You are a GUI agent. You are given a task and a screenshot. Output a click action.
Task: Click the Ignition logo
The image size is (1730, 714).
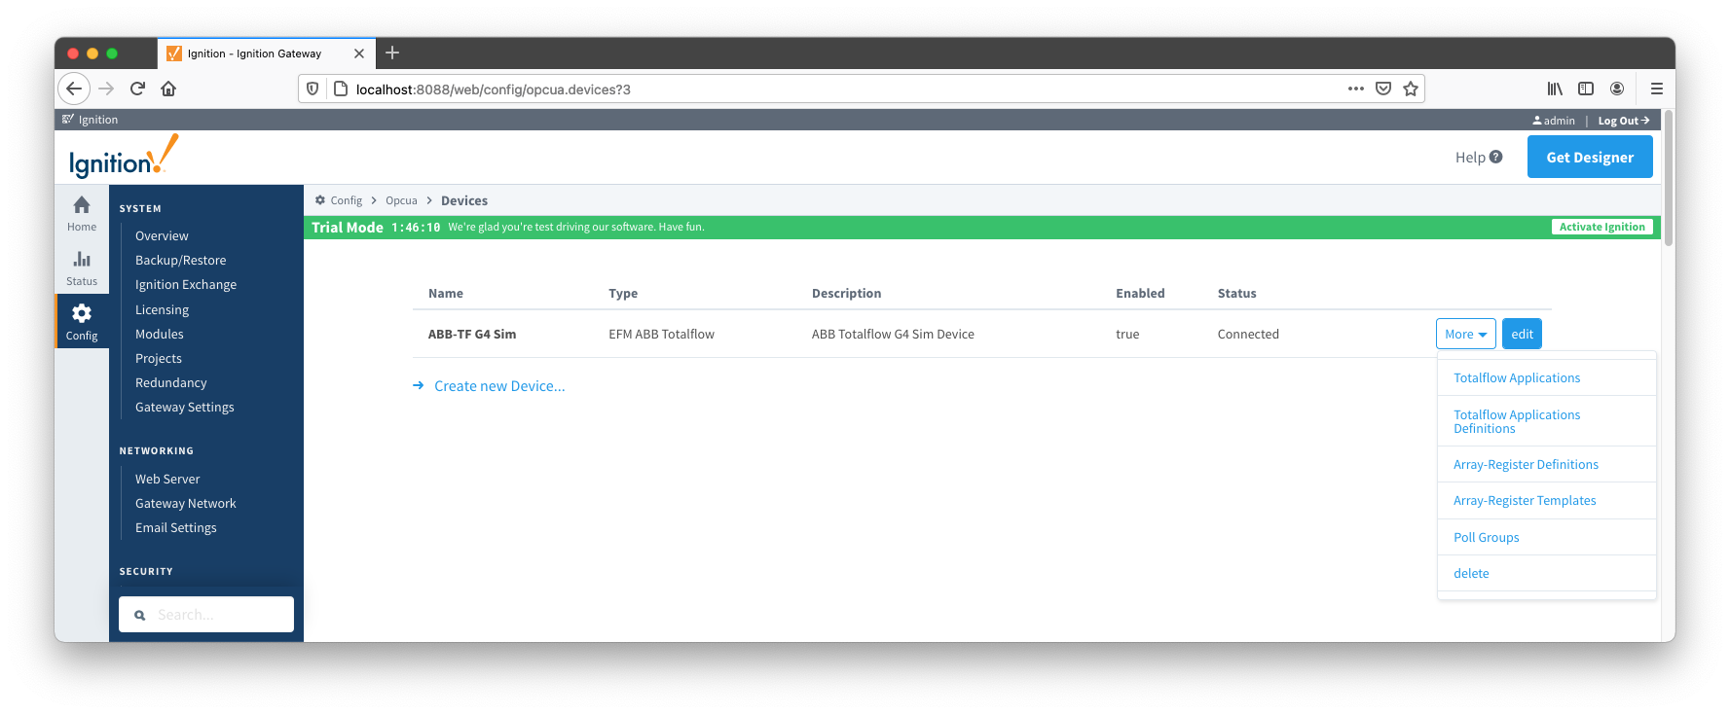(x=124, y=157)
